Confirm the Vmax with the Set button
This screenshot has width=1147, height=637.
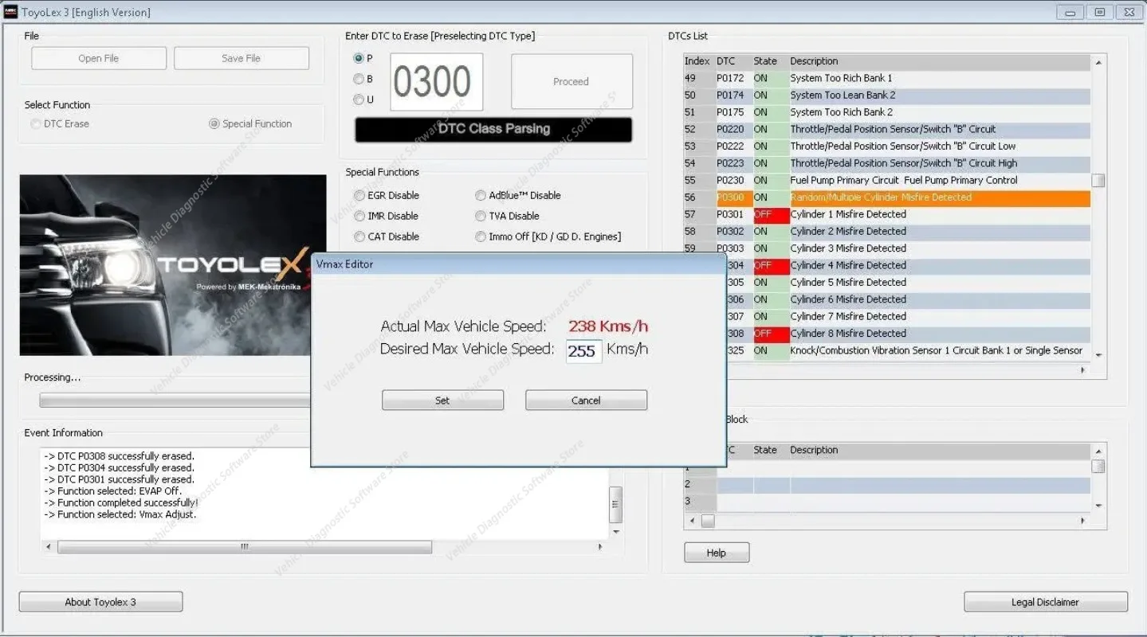pos(442,401)
